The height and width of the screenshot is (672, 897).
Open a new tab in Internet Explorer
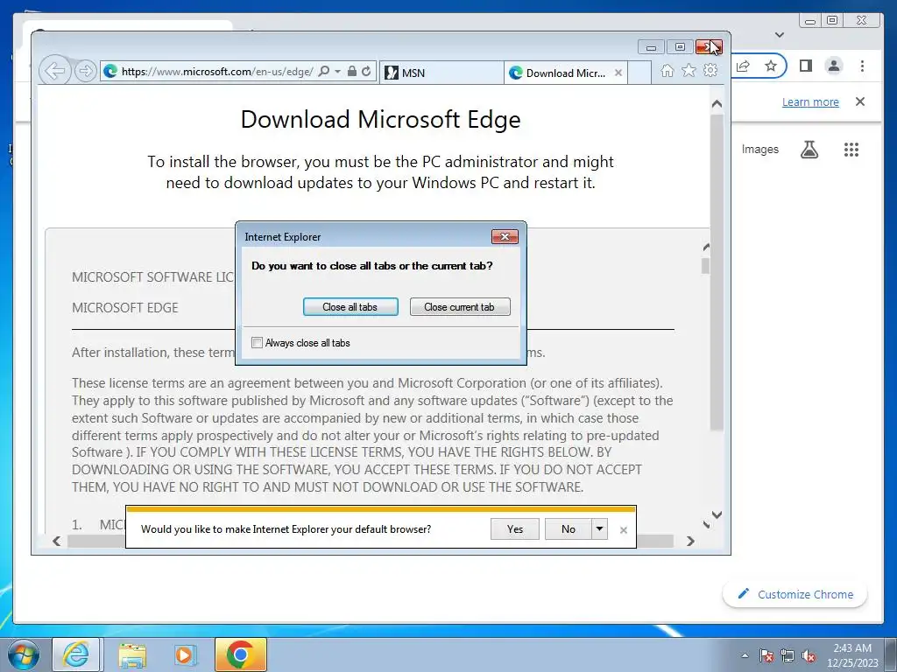(639, 73)
